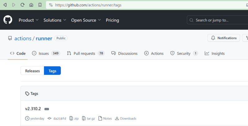Open the runner repository link

44,38
